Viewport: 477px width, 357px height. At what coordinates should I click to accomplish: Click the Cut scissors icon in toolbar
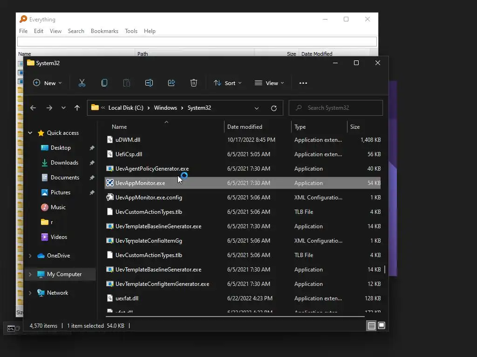click(x=82, y=83)
